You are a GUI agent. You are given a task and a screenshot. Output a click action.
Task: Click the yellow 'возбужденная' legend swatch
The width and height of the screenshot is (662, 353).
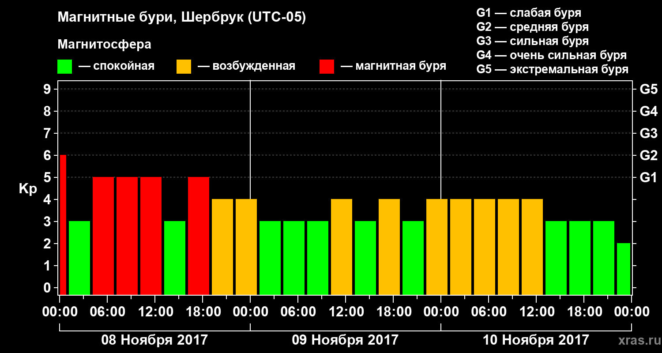tap(184, 67)
